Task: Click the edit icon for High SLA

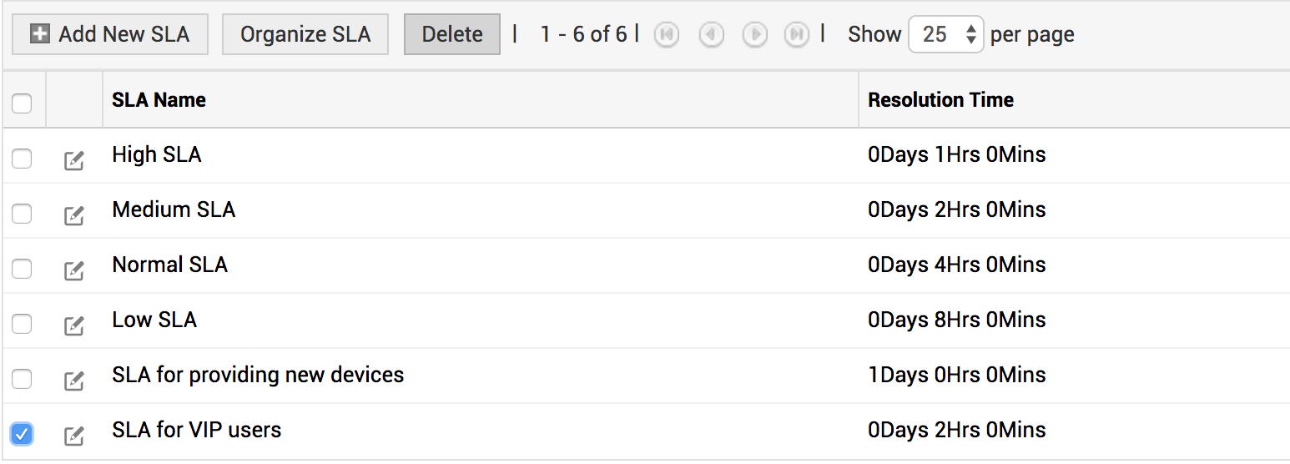Action: pos(74,160)
